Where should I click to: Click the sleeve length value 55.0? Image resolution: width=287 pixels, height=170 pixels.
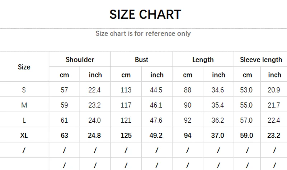pos(246,105)
